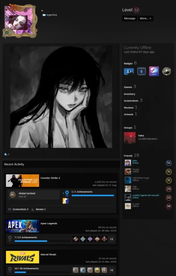
Task: Open the level 12 badge circle
Action: [x=137, y=10]
